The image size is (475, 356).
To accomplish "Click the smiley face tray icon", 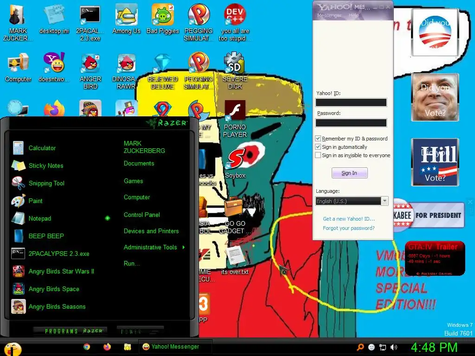I will coord(372,347).
